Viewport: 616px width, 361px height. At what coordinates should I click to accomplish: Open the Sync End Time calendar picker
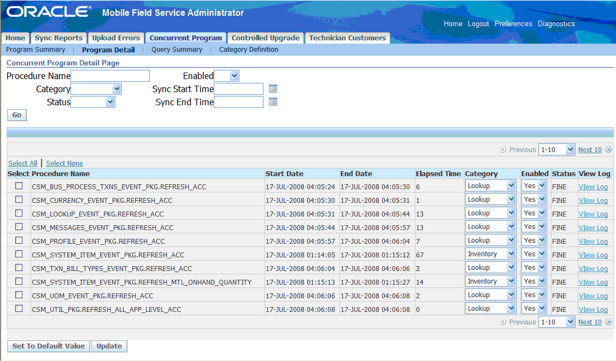[273, 102]
